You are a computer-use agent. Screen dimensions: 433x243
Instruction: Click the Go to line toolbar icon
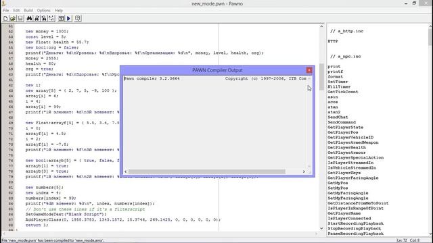coord(51,18)
